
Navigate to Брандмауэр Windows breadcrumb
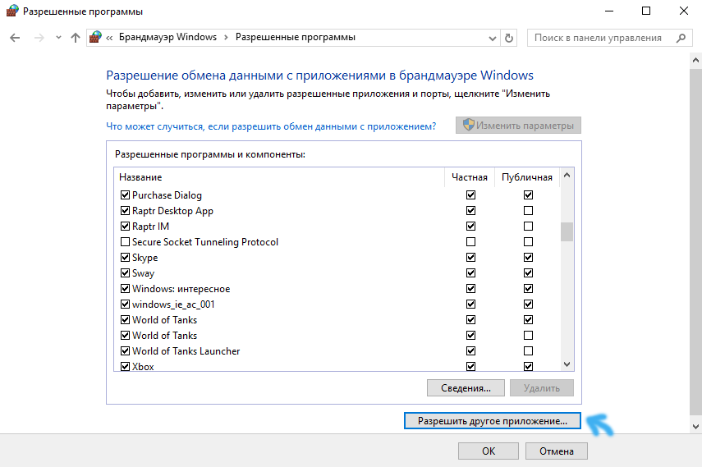(167, 38)
